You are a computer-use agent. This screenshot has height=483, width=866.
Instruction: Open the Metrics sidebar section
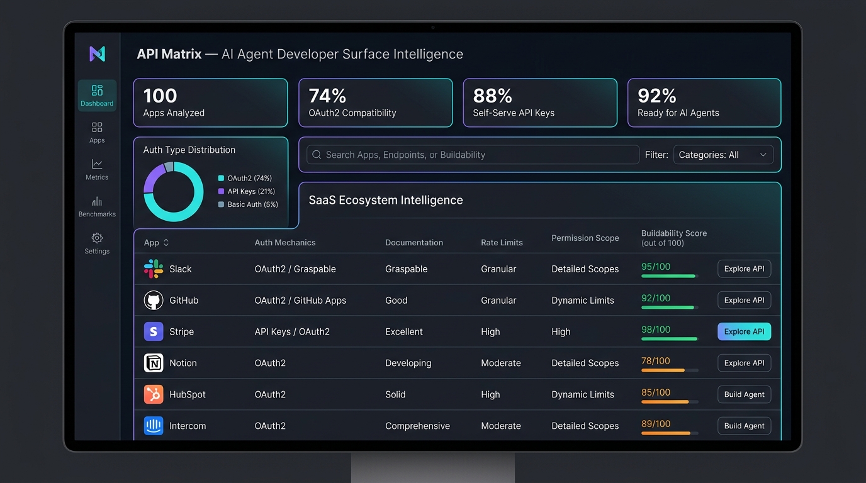pos(97,170)
